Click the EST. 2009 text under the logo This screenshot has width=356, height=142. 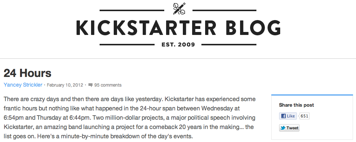[x=178, y=45]
